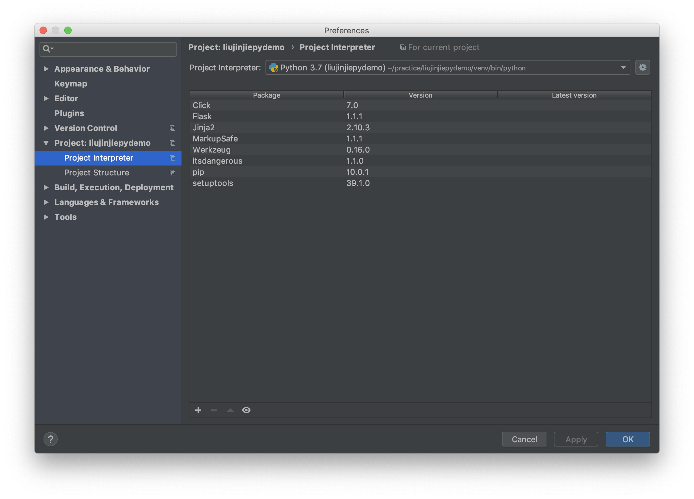Toggle show early releases eye icon
This screenshot has width=694, height=499.
pos(246,410)
